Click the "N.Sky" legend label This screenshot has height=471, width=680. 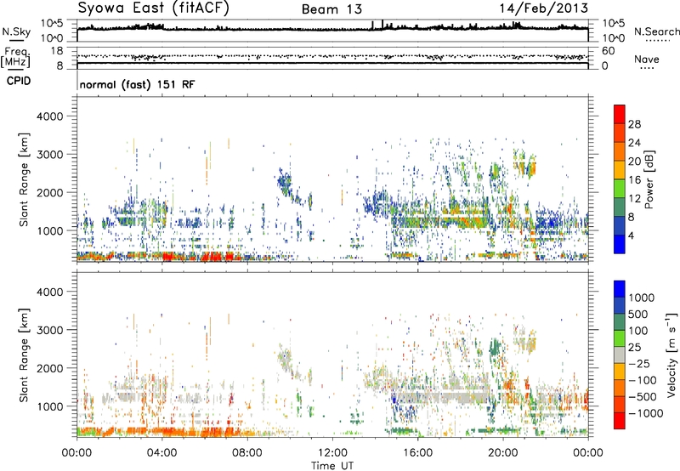[x=16, y=31]
